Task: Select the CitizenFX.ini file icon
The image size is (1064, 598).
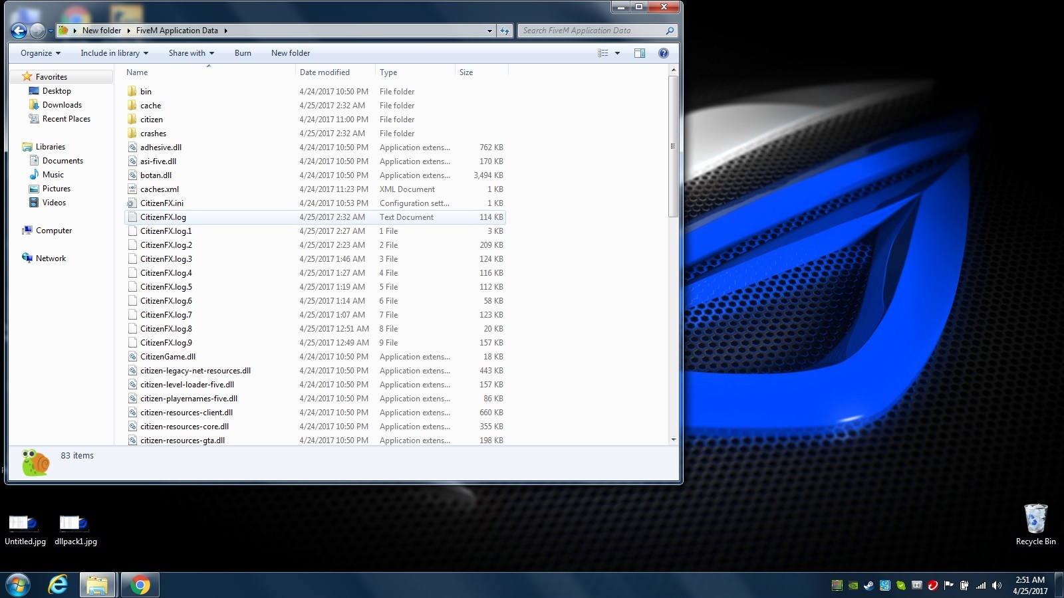Action: [132, 203]
